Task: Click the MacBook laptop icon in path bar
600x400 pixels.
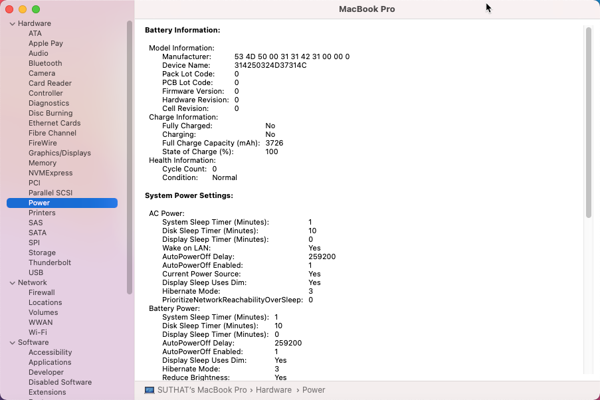Action: point(150,390)
